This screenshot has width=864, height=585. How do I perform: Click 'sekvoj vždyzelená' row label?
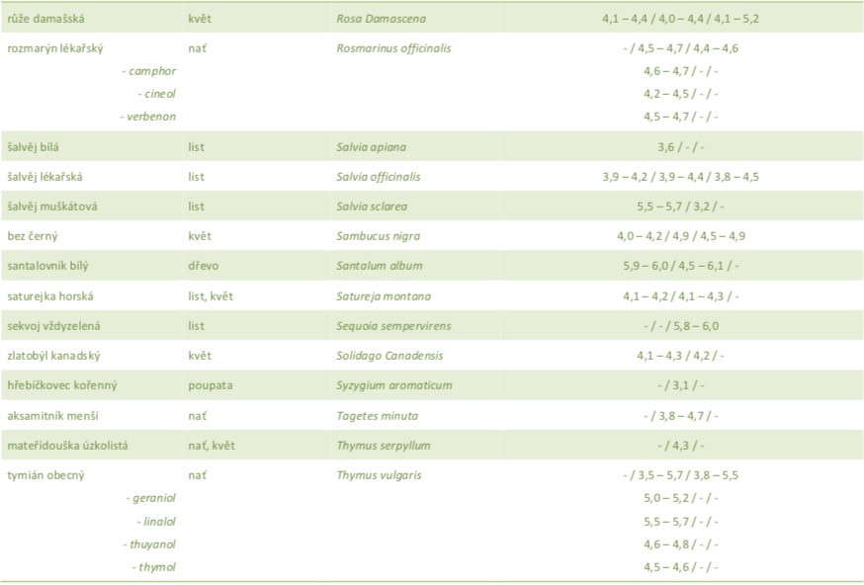pyautogui.click(x=55, y=326)
